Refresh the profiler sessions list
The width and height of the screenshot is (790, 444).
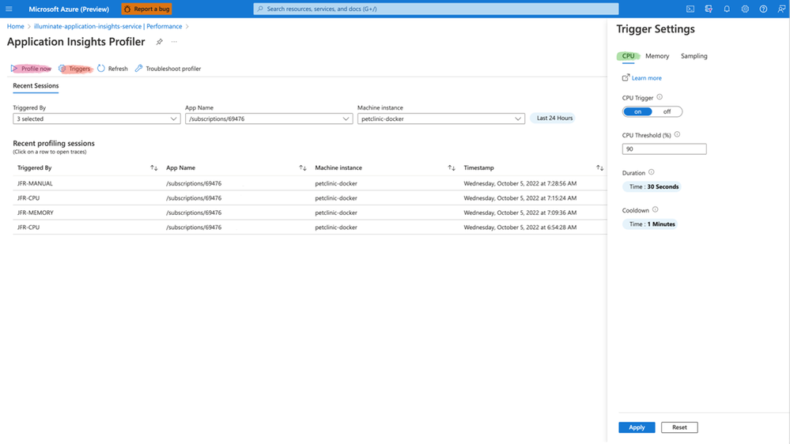click(x=112, y=69)
